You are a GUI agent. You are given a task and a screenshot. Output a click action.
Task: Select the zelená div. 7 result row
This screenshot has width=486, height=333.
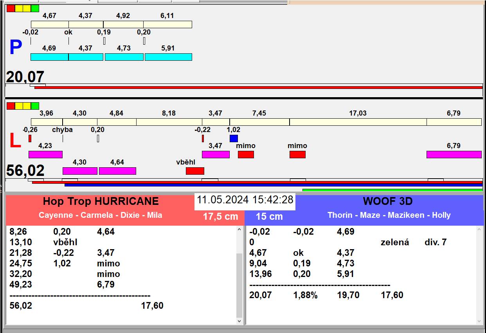click(x=413, y=243)
